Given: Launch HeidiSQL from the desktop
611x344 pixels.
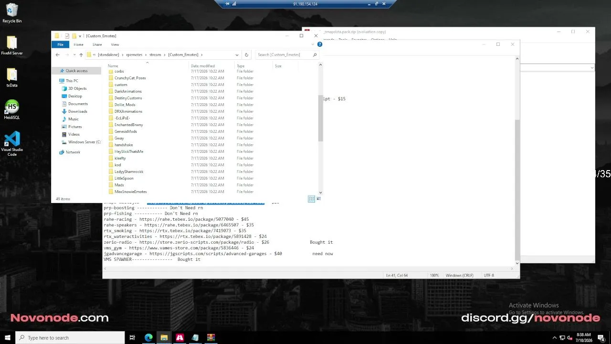Looking at the screenshot, I should tap(12, 109).
